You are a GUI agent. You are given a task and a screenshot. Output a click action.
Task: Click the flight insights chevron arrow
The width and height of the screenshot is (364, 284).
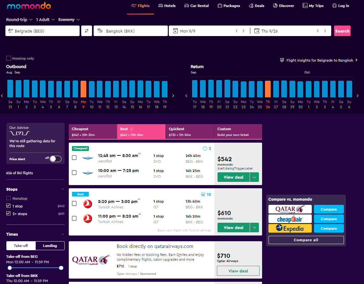357,60
